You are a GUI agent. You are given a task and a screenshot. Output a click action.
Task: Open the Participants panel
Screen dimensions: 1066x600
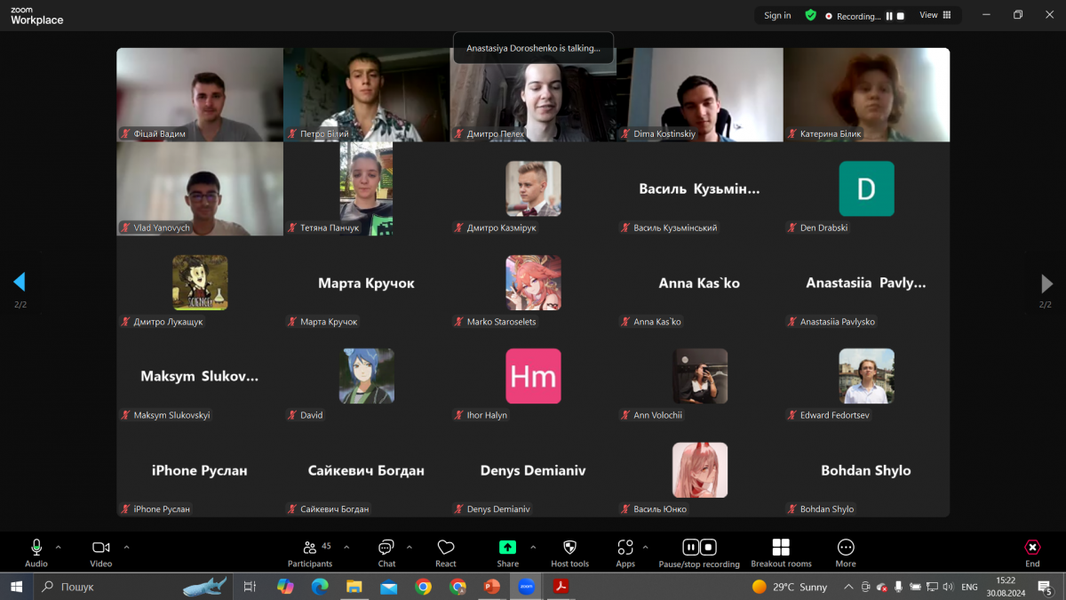pyautogui.click(x=310, y=552)
